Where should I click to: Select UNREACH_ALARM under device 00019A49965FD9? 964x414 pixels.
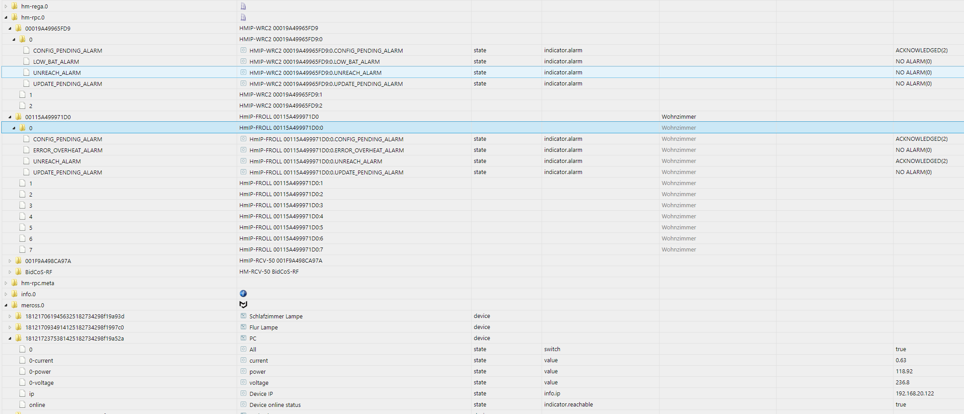pos(57,73)
